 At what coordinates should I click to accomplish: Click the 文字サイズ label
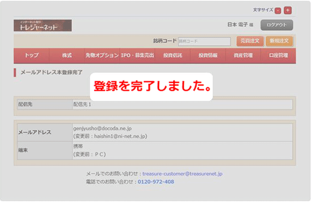tap(263, 10)
